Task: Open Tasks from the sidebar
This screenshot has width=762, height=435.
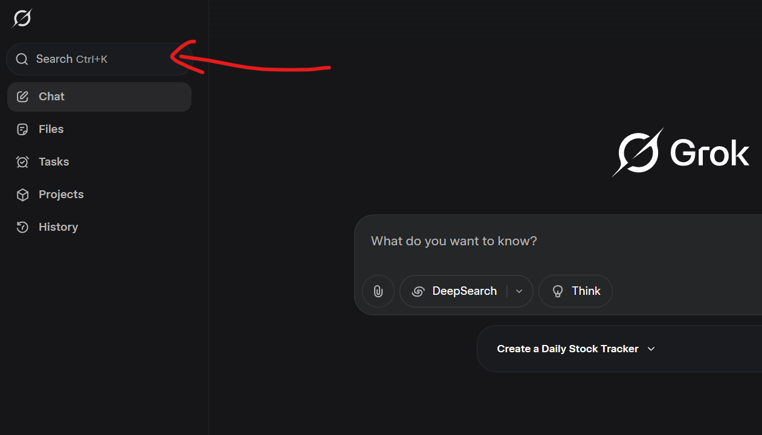Action: pos(99,162)
